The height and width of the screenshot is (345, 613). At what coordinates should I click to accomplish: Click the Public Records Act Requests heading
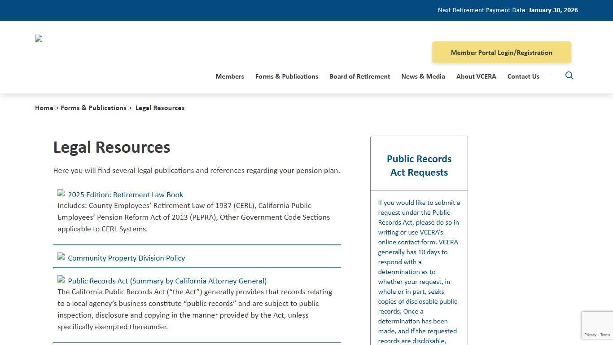[x=419, y=165]
